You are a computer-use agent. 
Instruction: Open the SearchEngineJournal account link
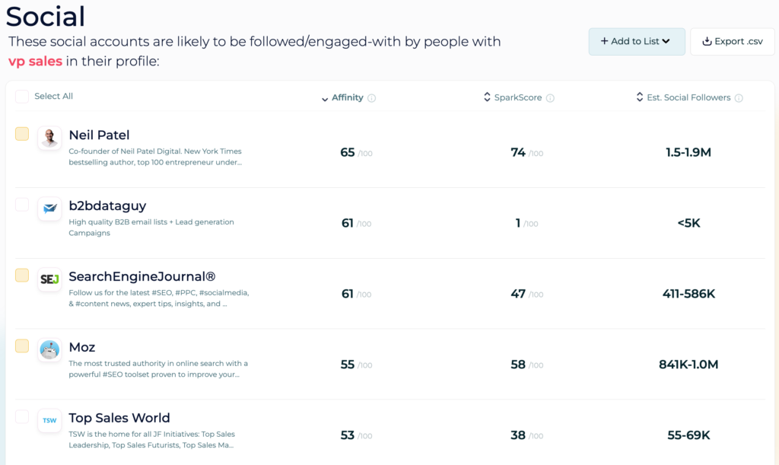pyautogui.click(x=142, y=277)
